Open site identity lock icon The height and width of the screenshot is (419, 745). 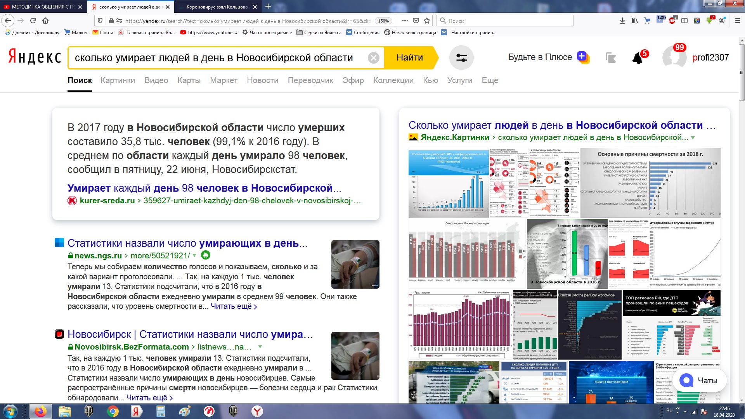tap(111, 21)
